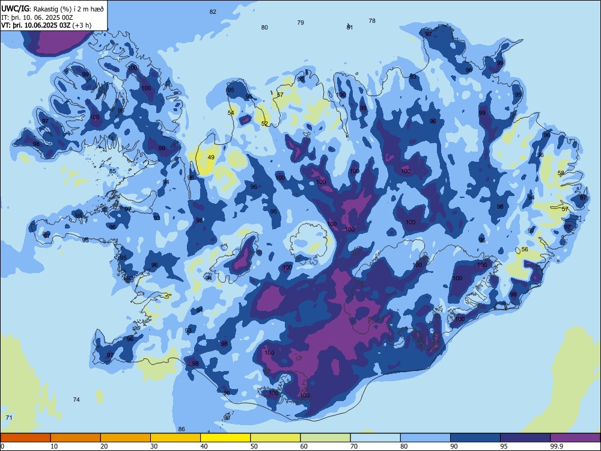
Task: Click the offshore value 71 in the southwest corner
Action: (9, 418)
